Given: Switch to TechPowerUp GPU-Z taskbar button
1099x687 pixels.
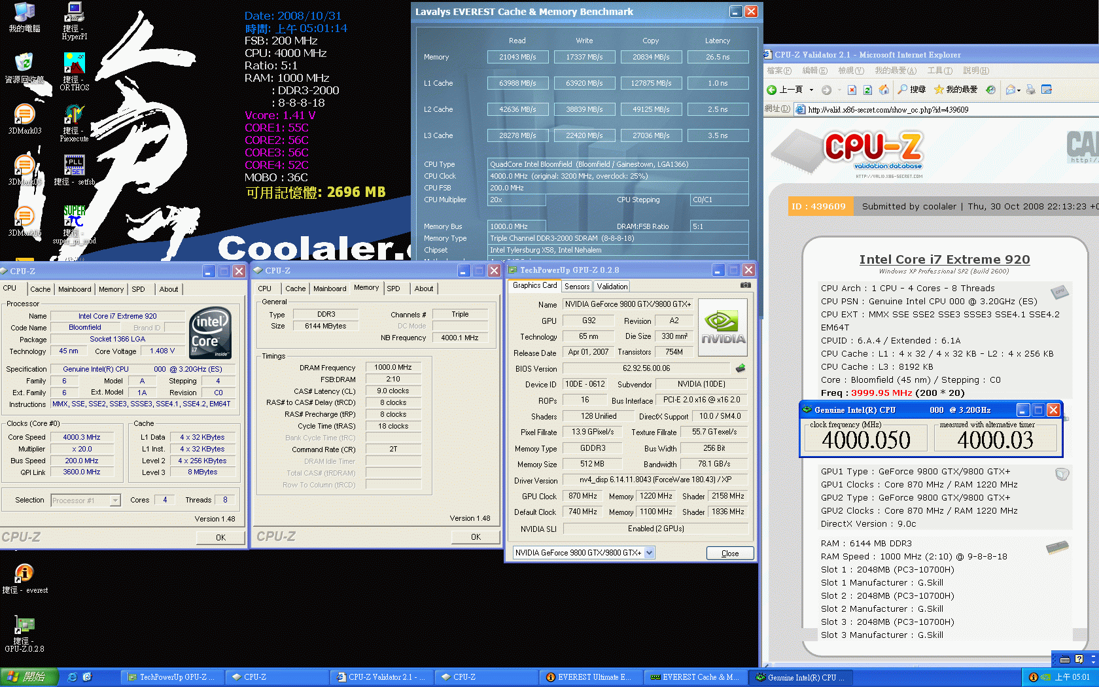Looking at the screenshot, I should pos(171,677).
